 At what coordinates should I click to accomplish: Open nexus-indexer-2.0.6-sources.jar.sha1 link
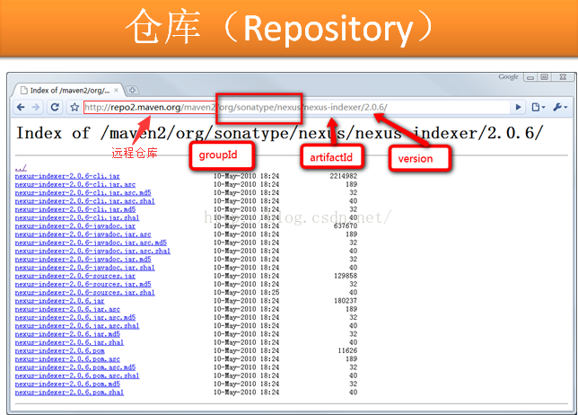tap(84, 293)
